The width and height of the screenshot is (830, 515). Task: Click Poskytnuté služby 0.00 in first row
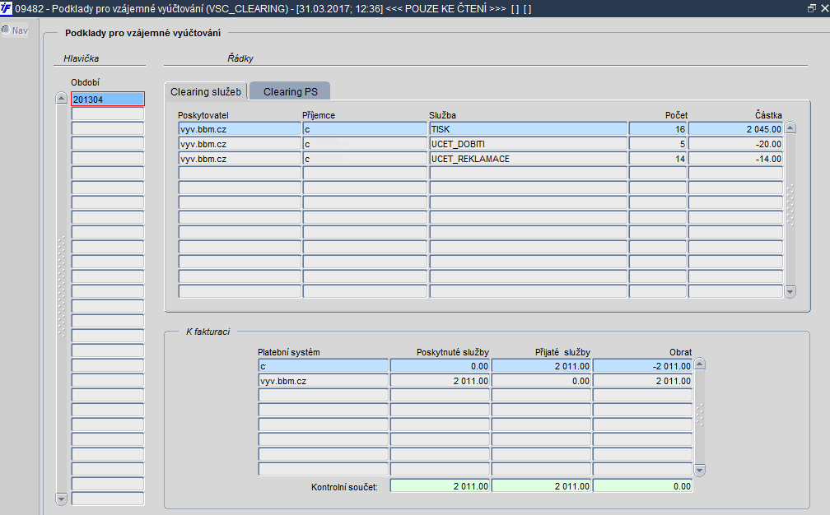click(x=440, y=366)
